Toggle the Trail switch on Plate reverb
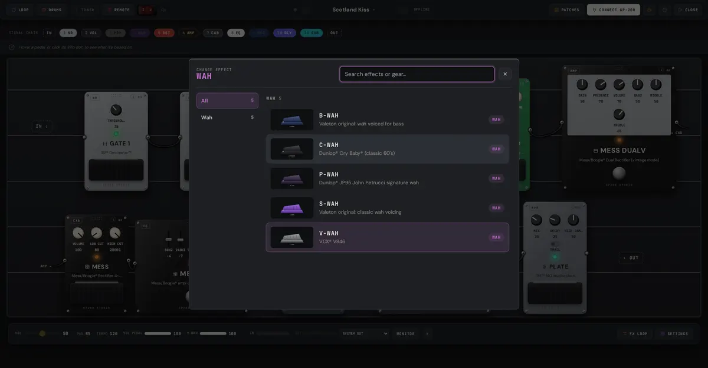Image resolution: width=708 pixels, height=368 pixels. (x=555, y=244)
